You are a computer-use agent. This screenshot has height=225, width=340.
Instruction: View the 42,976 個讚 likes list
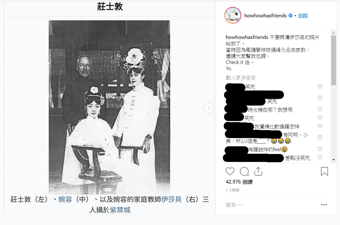pyautogui.click(x=239, y=182)
